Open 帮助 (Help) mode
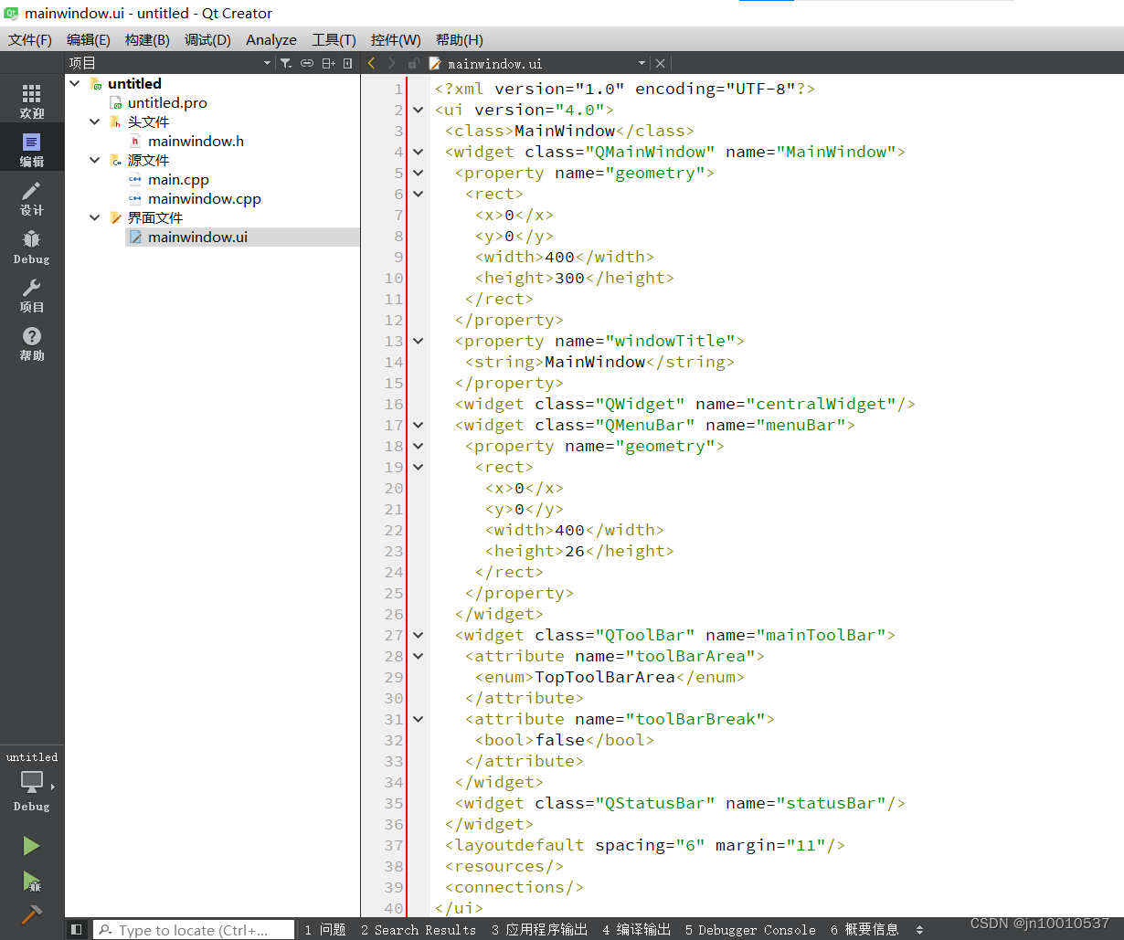 (32, 343)
